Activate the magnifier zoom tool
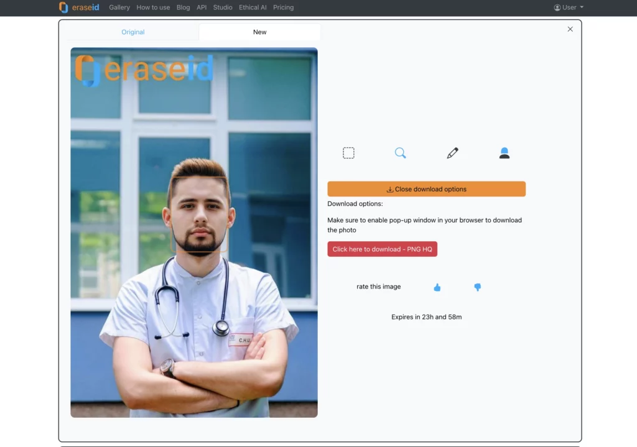This screenshot has height=447, width=637. point(401,152)
